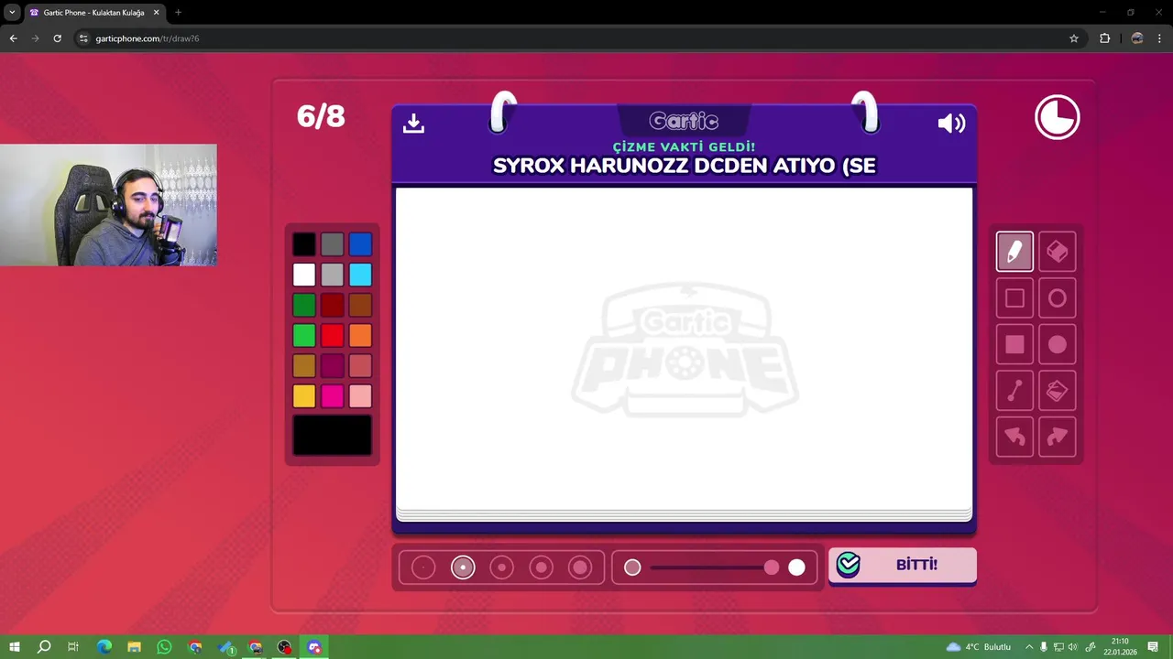This screenshot has height=659, width=1173.
Task: Pick the hot pink color swatch
Action: coord(333,396)
